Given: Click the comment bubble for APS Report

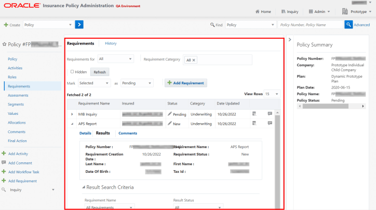Looking at the screenshot, I should pos(270,123).
